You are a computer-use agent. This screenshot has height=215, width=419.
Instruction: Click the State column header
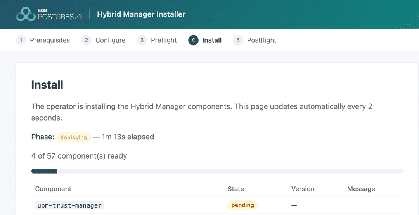coord(236,189)
